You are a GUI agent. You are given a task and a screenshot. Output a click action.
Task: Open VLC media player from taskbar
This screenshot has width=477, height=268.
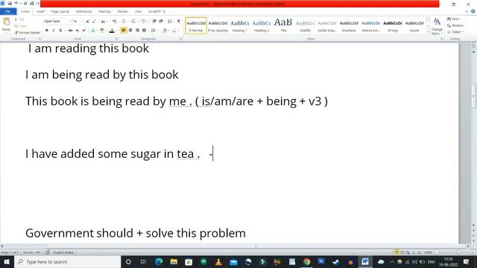(x=218, y=261)
